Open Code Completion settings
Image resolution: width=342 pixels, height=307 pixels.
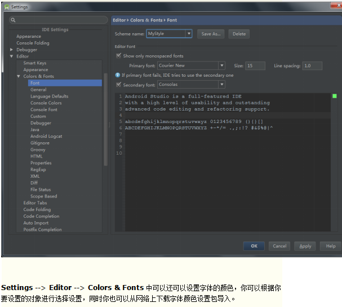41,216
